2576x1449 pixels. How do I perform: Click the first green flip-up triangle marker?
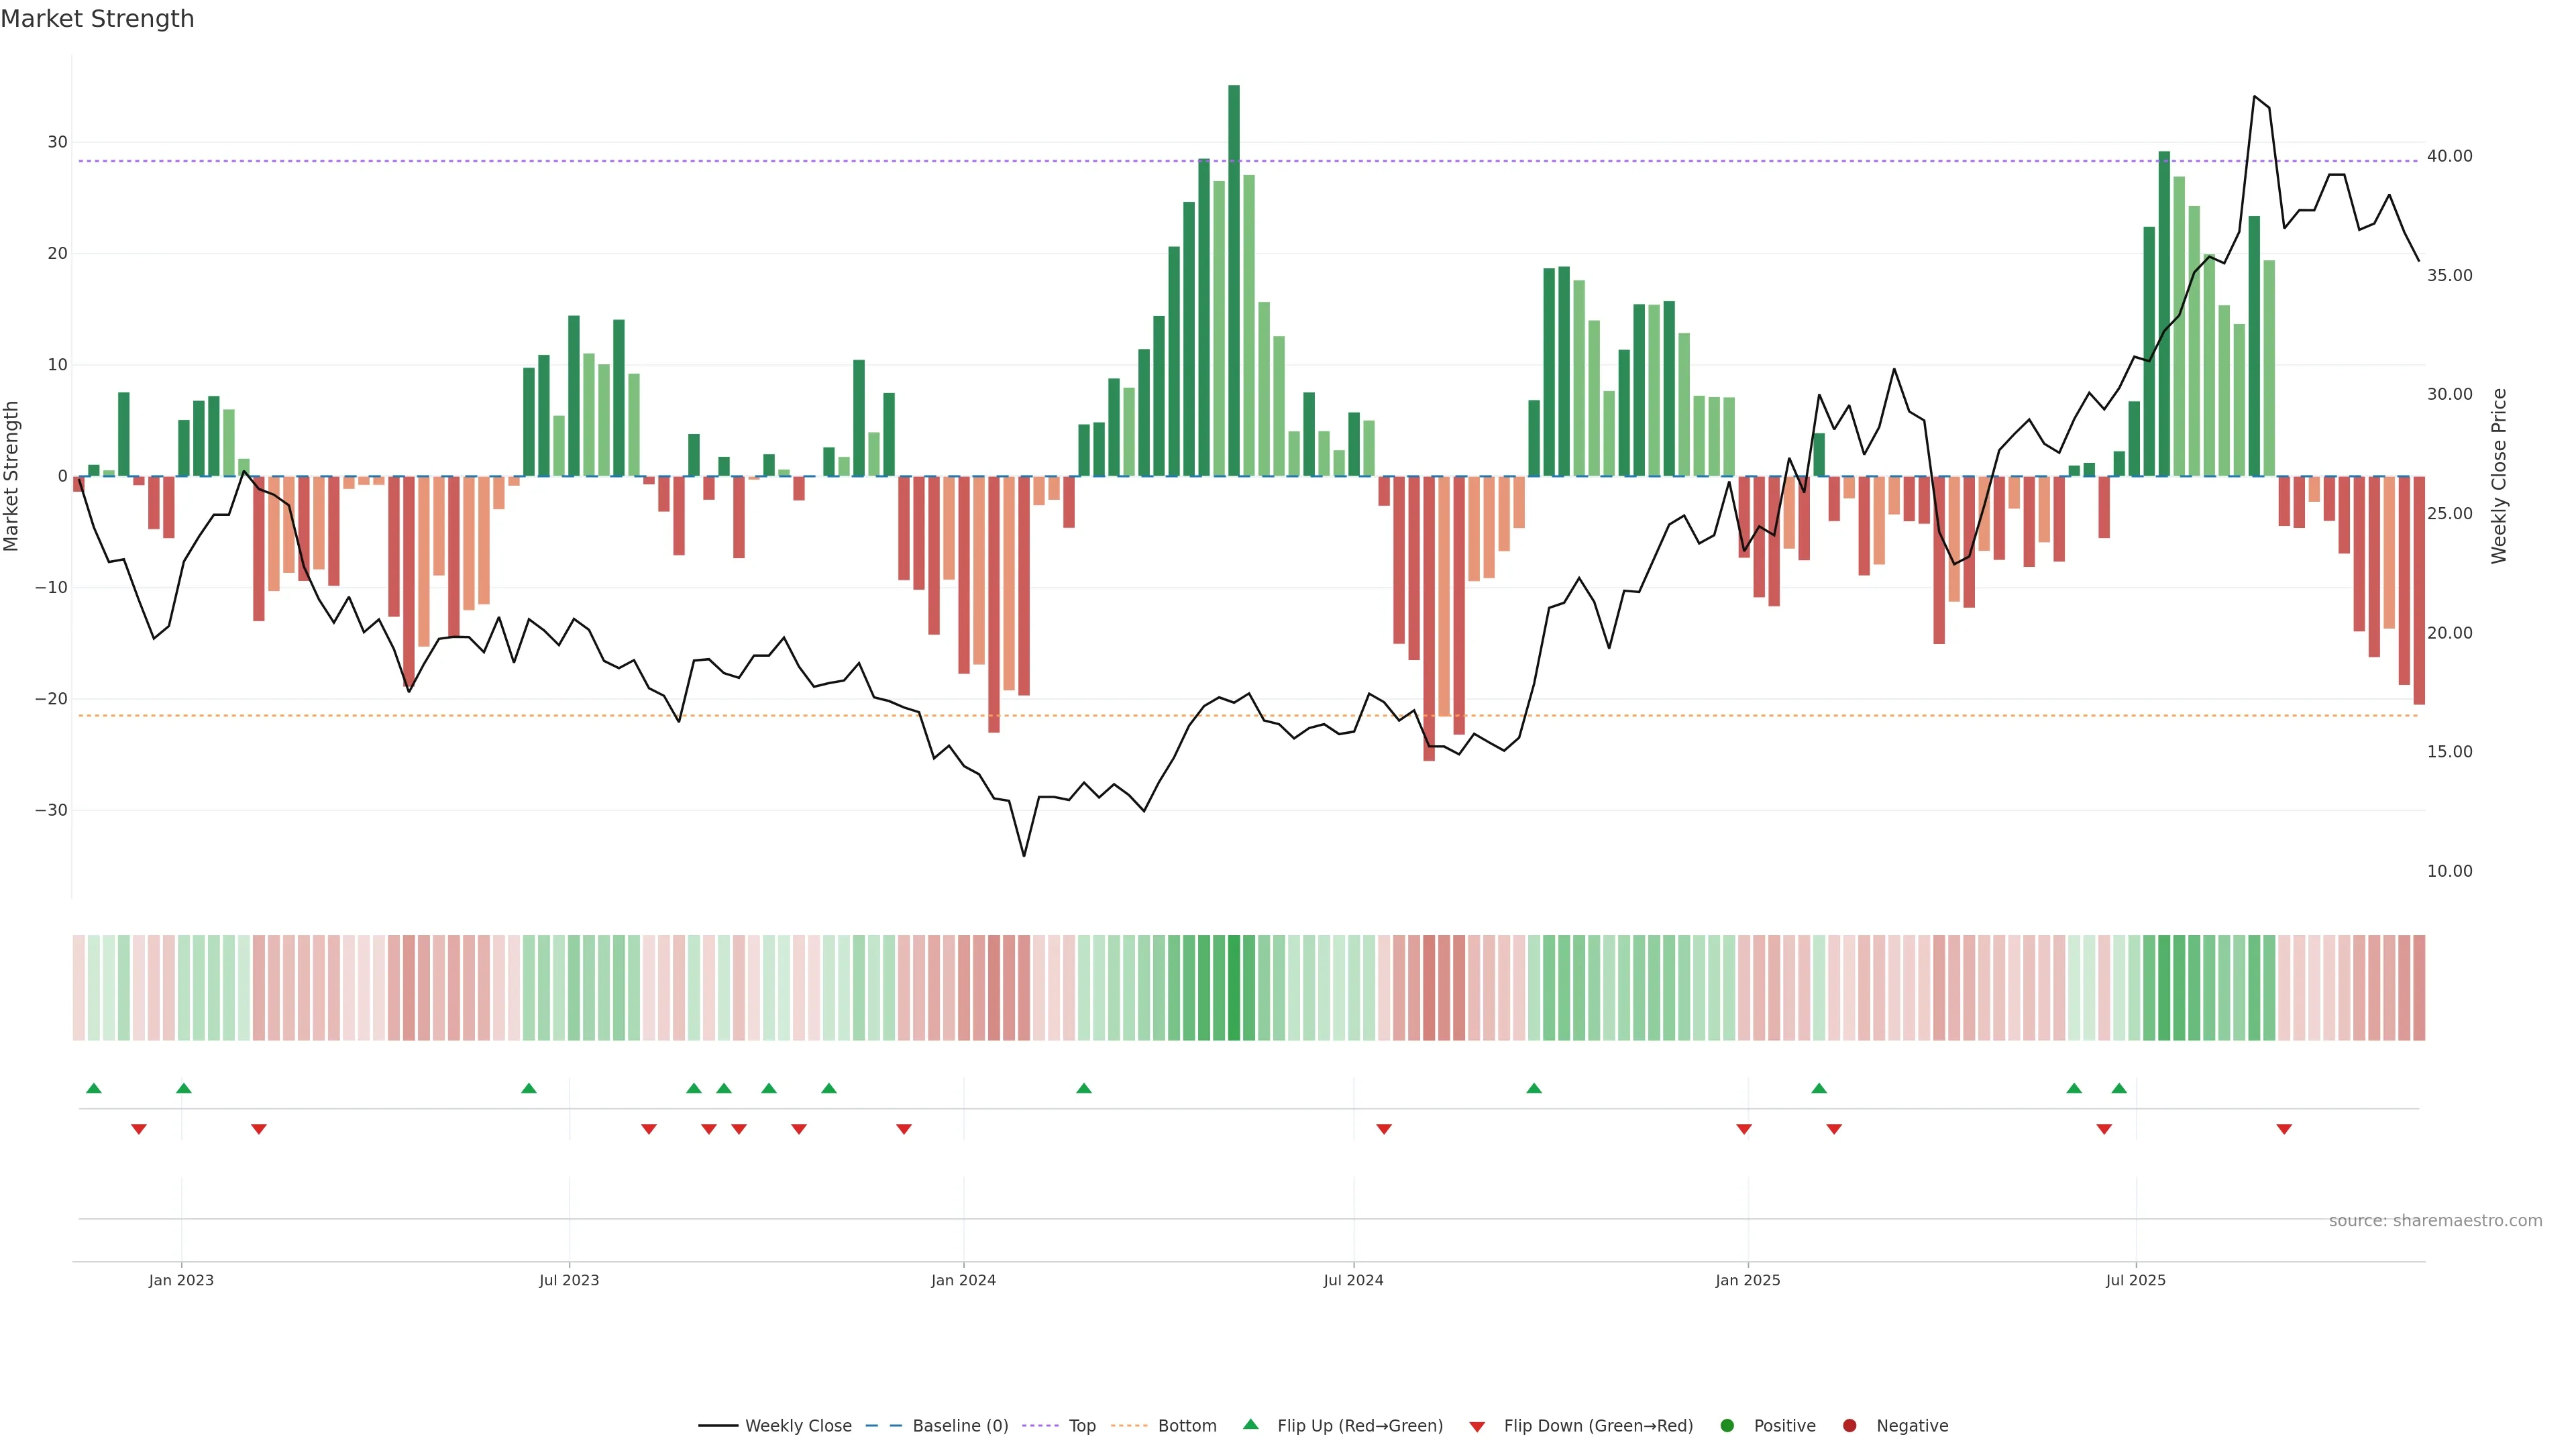[94, 1088]
